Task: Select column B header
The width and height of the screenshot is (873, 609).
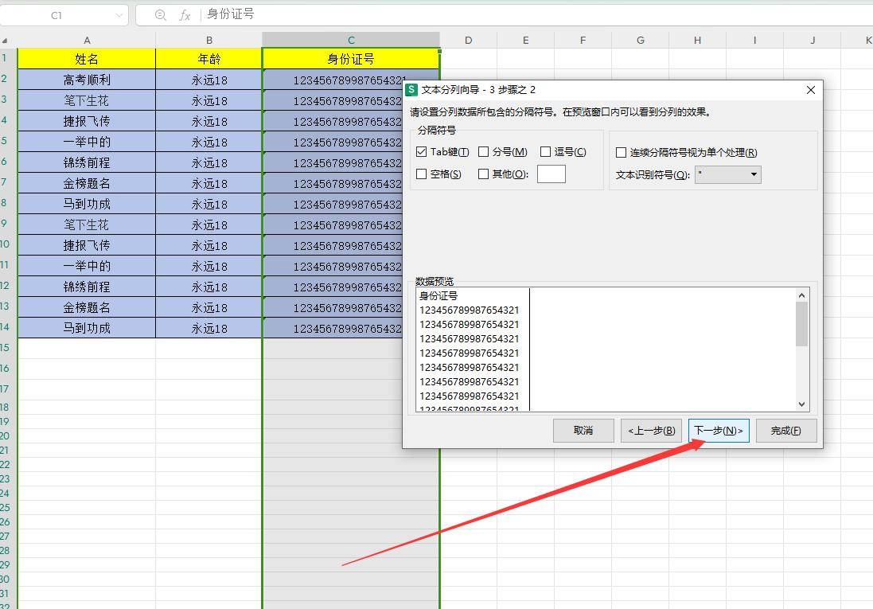Action: 209,40
